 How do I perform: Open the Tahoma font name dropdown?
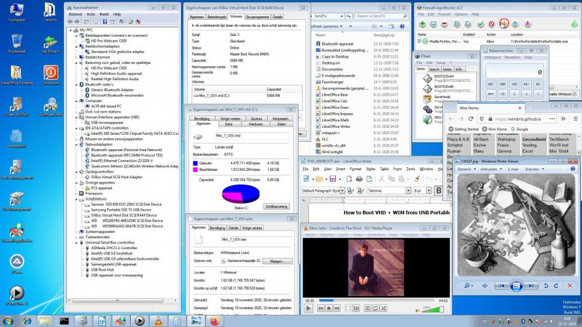[x=407, y=191]
